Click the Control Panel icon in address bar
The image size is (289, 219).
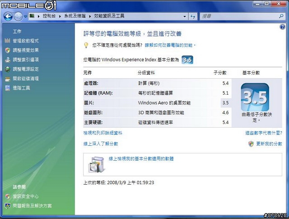[x=32, y=16]
